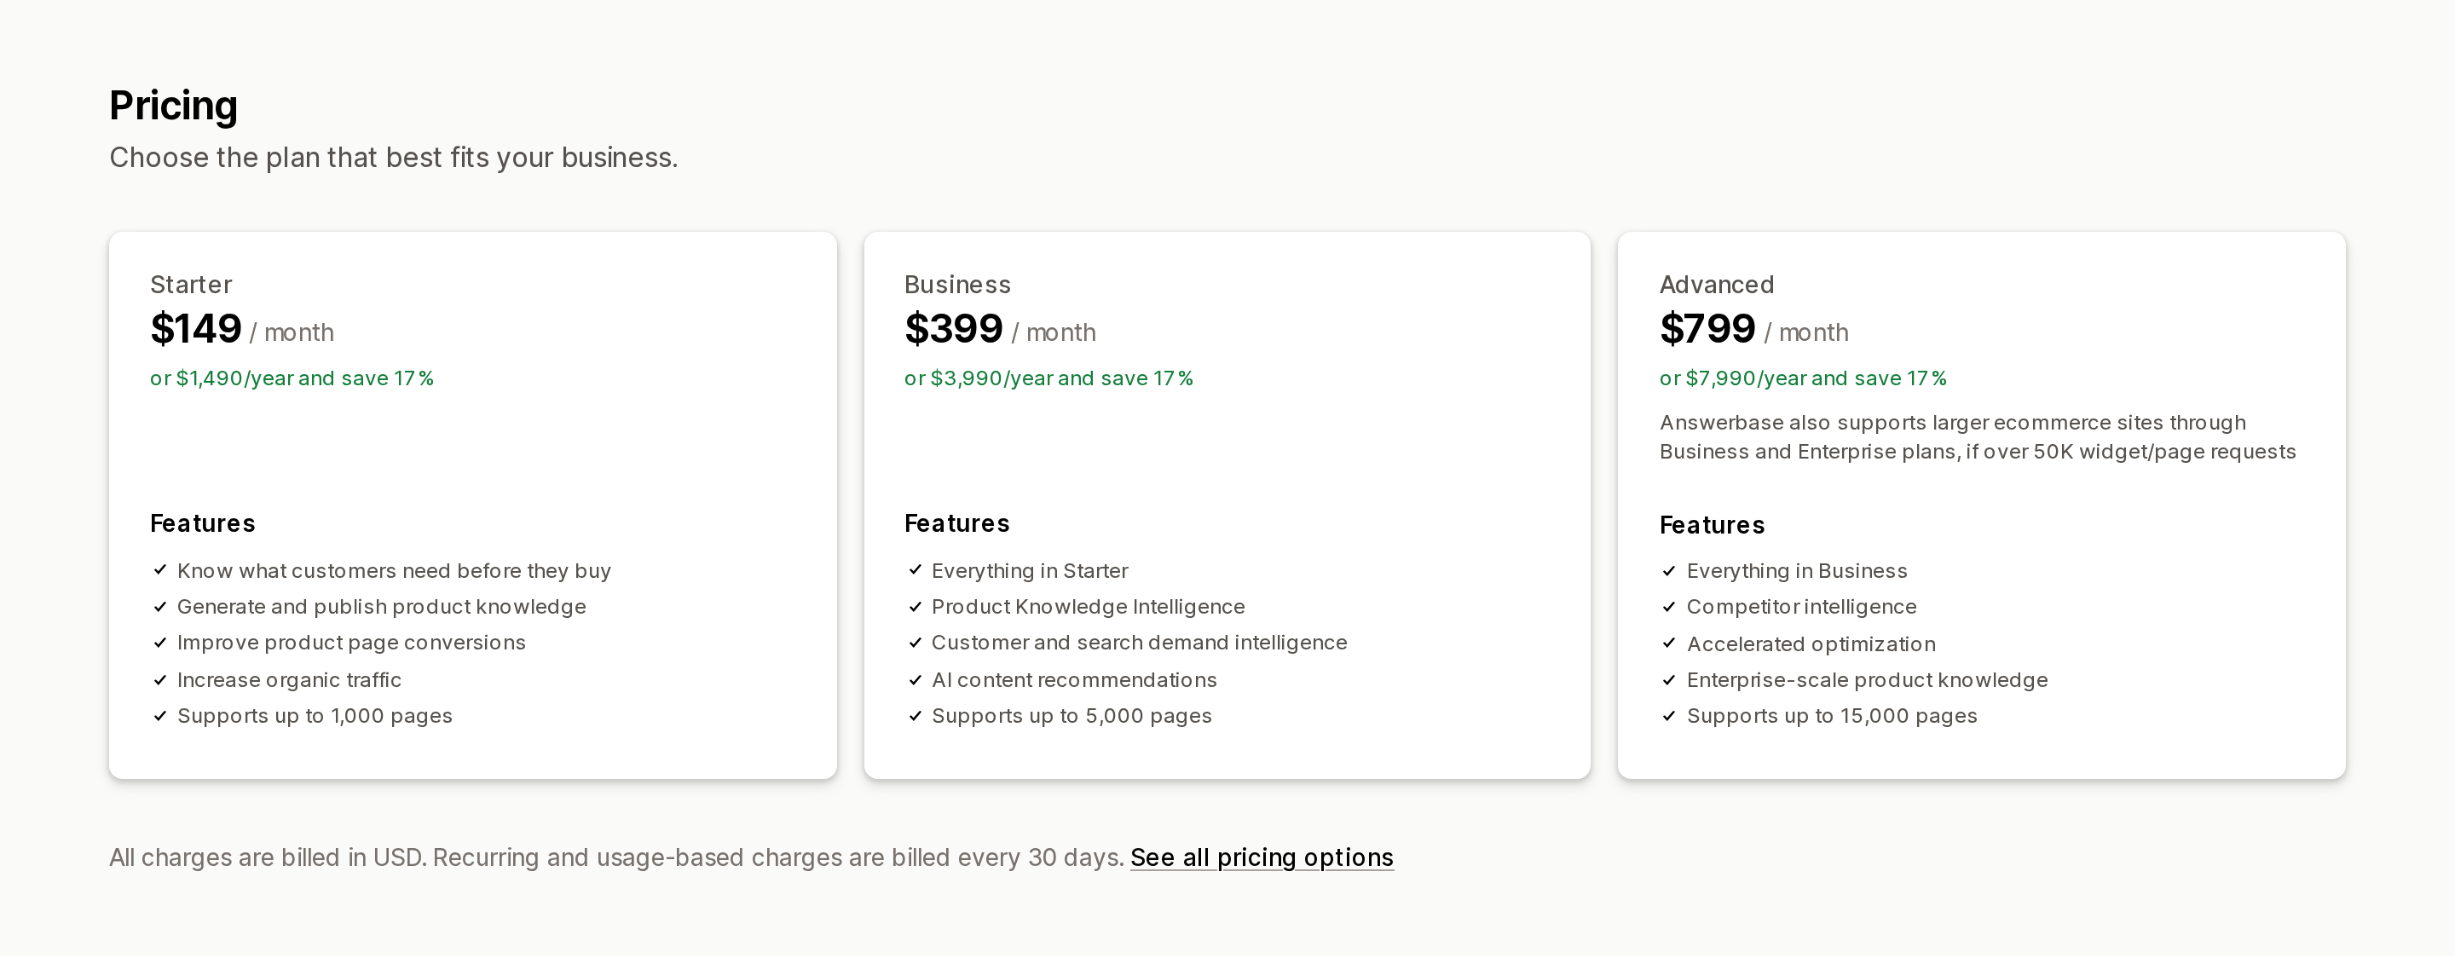Click checkmark beside Everything in Starter
Viewport: 2455px width, 958px height.
(x=915, y=570)
